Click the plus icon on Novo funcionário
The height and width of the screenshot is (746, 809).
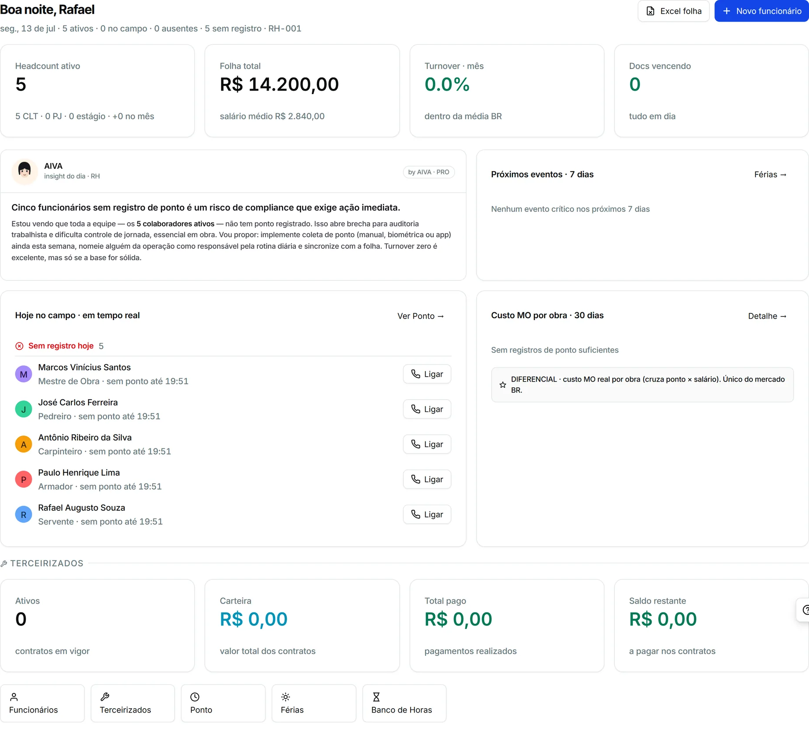coord(727,11)
